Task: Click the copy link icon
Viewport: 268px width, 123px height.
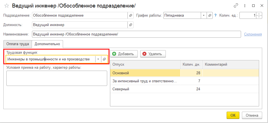Action: point(236,6)
